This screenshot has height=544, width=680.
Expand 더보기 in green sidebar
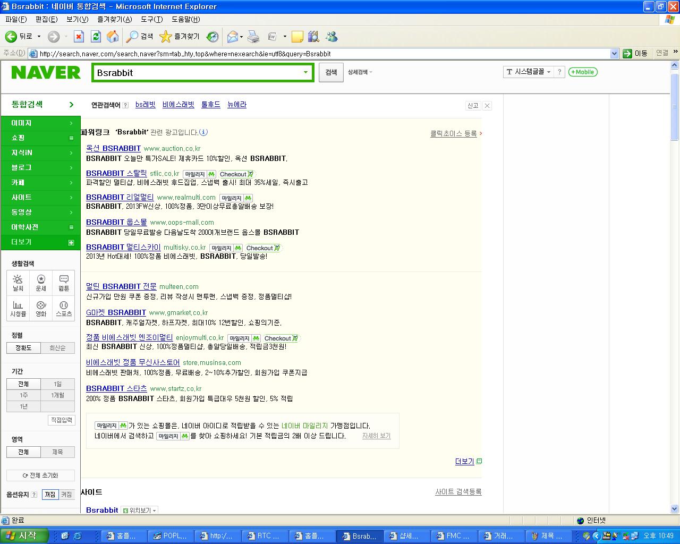(x=40, y=242)
